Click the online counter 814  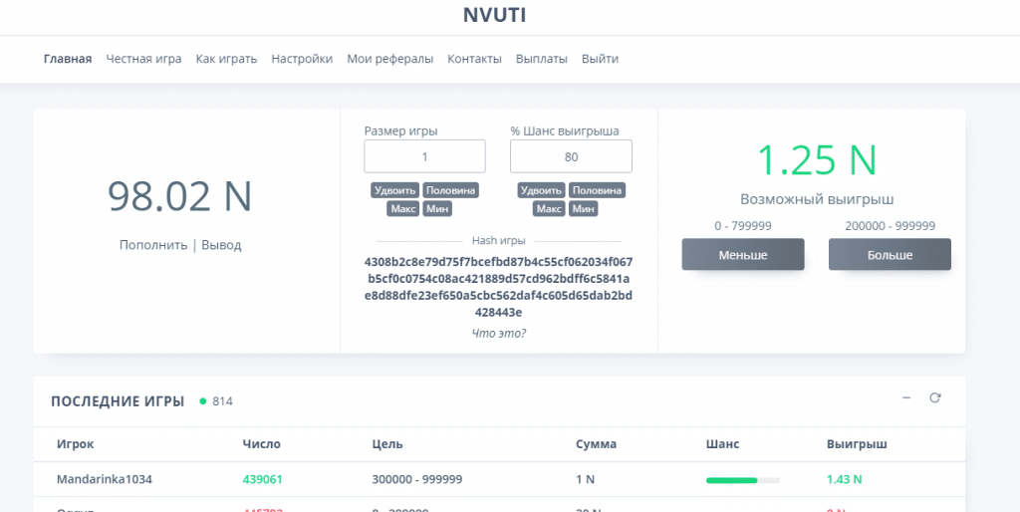tap(222, 401)
